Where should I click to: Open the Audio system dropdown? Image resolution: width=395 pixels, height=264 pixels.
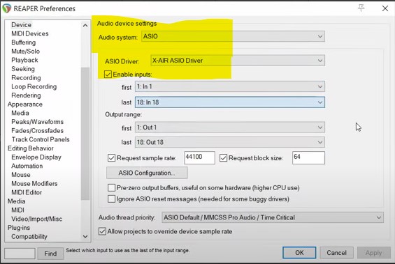coord(233,36)
